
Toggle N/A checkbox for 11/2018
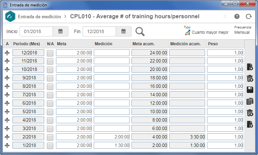(x=50, y=61)
